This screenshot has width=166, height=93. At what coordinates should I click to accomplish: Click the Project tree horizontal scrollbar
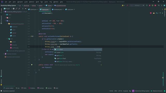coord(9,86)
